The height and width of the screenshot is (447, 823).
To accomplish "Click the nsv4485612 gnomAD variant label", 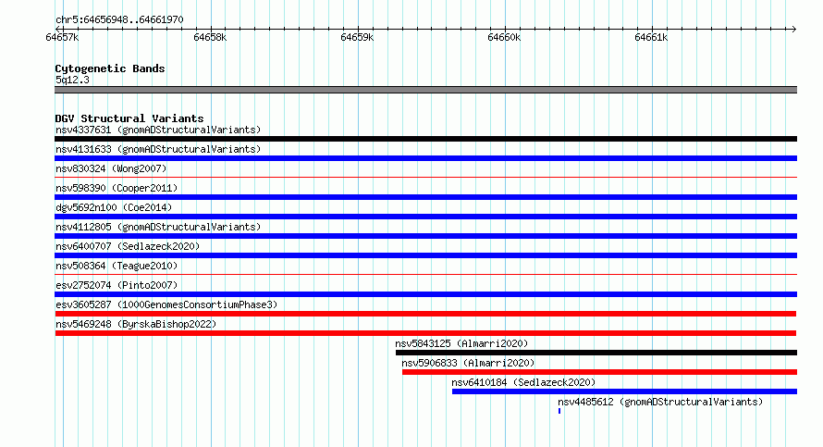I will click(x=659, y=402).
